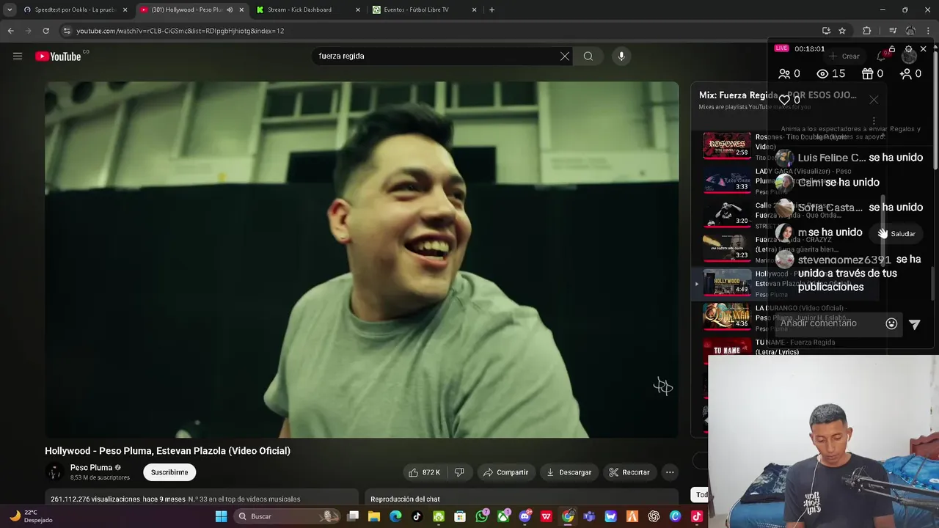Click the video title 'Hollywood - Peso Pluma, Estevan Plazola'
Viewport: 939px width, 528px height.
pos(167,451)
